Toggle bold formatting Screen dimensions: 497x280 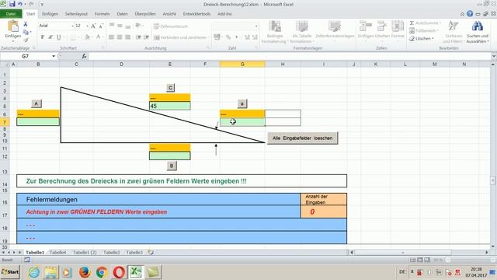tap(42, 37)
